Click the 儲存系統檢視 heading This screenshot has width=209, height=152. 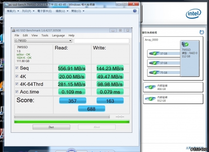149,32
